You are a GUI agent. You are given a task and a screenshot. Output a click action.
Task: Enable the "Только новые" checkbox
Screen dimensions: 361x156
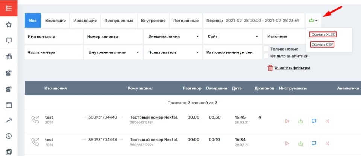click(266, 49)
